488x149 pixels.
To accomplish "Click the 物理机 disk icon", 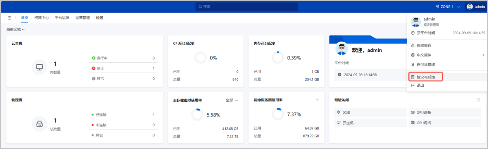I will [39, 124].
